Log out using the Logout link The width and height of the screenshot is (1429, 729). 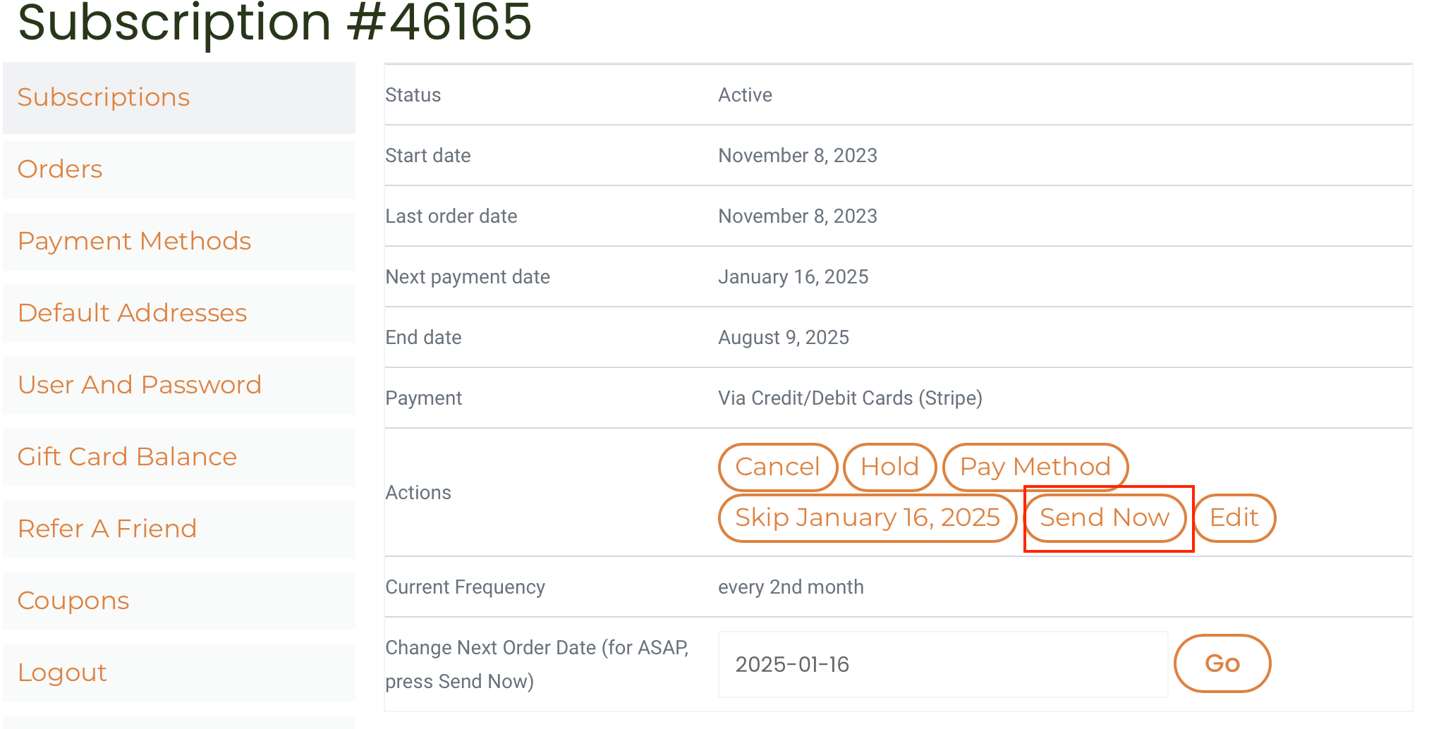click(62, 673)
